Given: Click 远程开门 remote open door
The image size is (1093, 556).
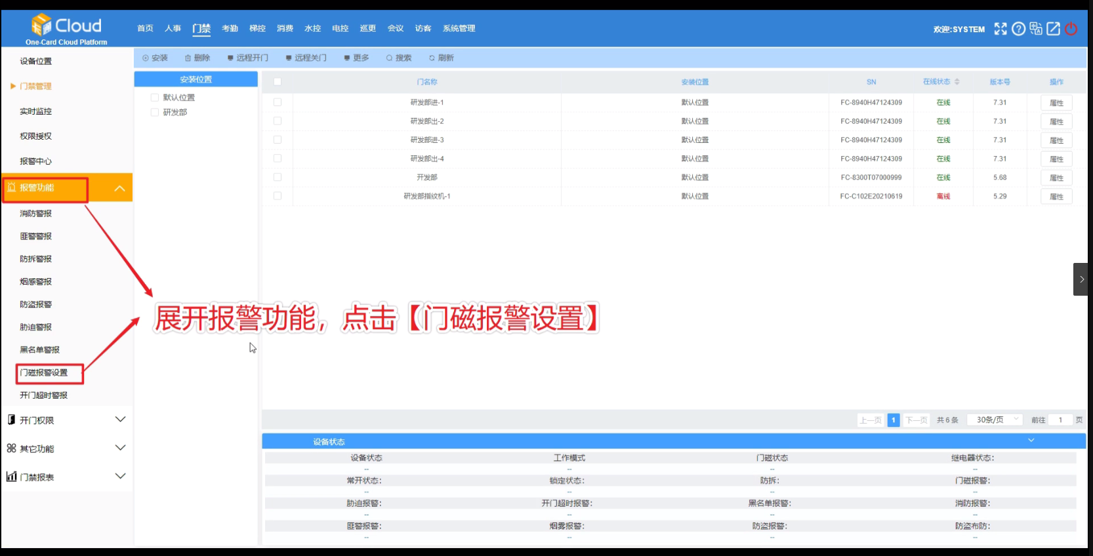Looking at the screenshot, I should [248, 58].
